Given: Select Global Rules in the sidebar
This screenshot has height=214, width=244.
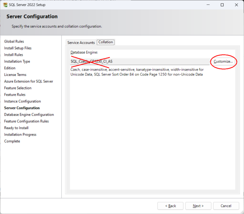Looking at the screenshot, I should click(x=15, y=41).
